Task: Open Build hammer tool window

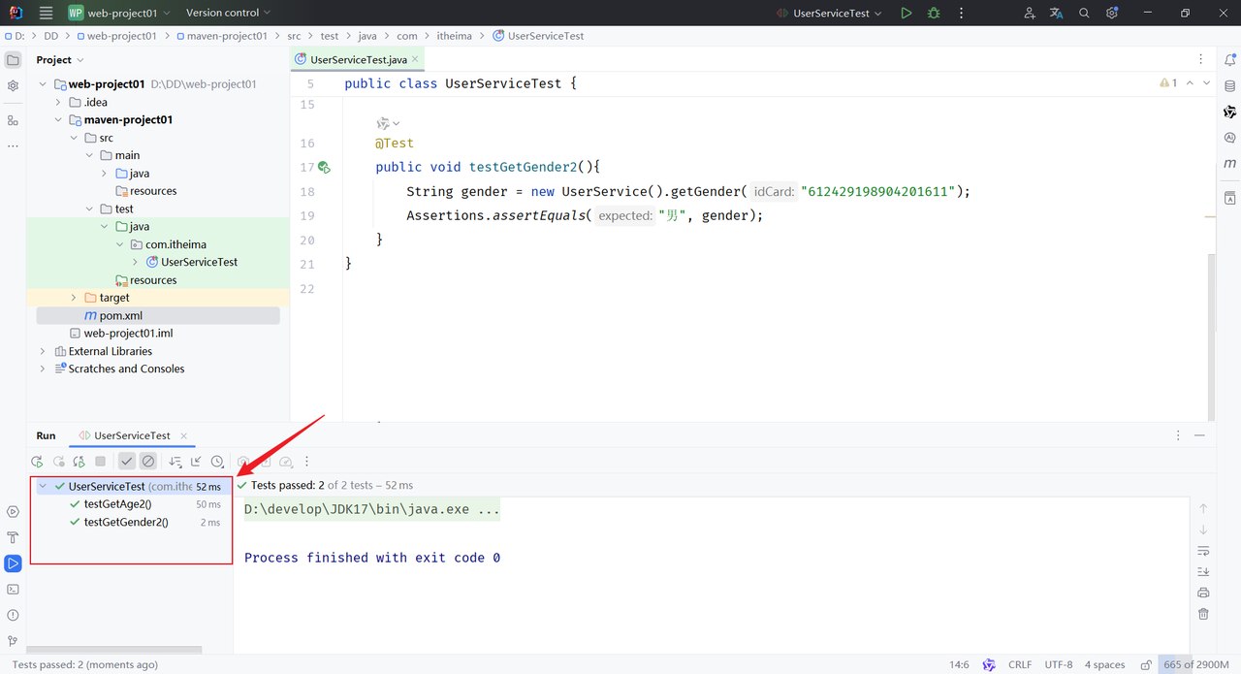Action: point(13,537)
